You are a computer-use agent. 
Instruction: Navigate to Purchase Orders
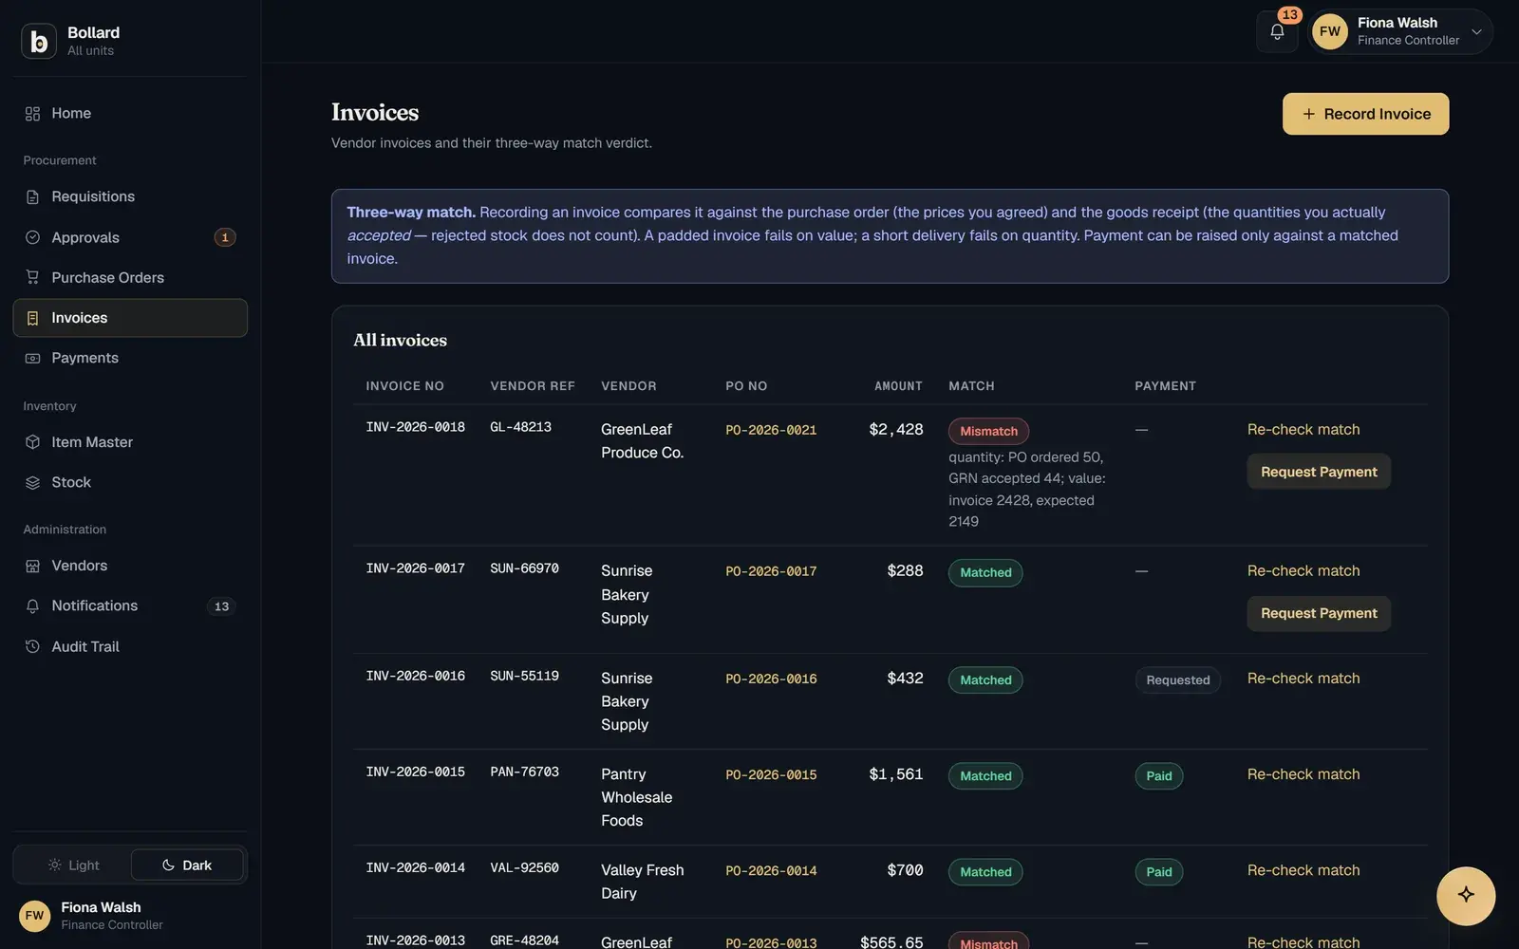pyautogui.click(x=130, y=277)
